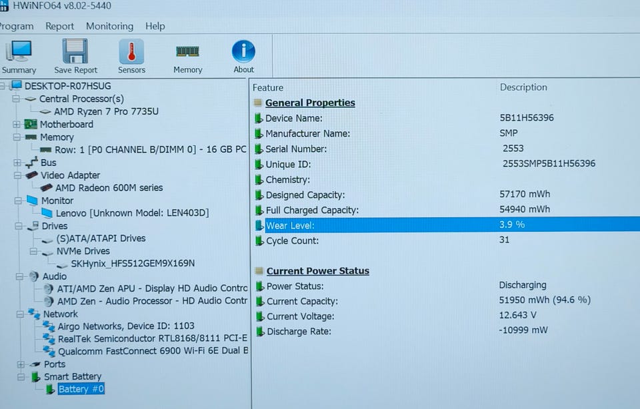Viewport: 640px width, 409px height.
Task: Click the Ports icon in tree
Action: [35, 364]
